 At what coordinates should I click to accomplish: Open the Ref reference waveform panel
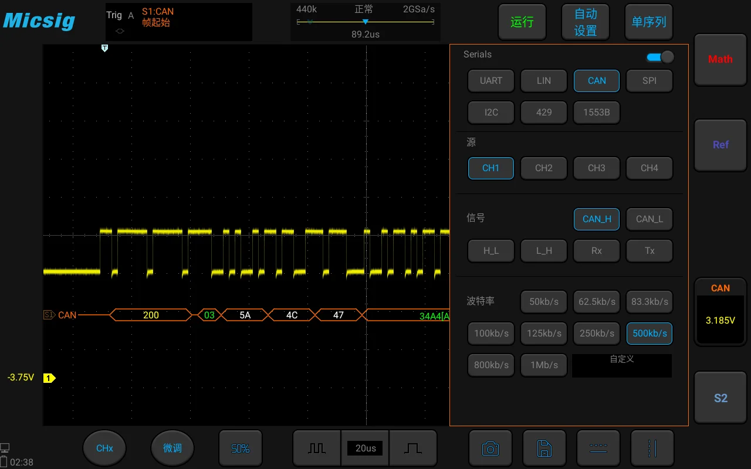[720, 145]
